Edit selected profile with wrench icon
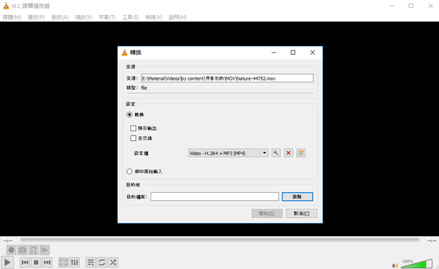 point(276,153)
